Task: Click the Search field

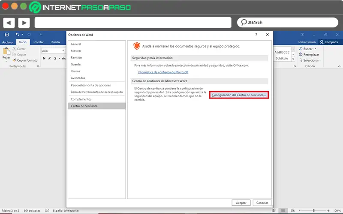Action: [287, 23]
